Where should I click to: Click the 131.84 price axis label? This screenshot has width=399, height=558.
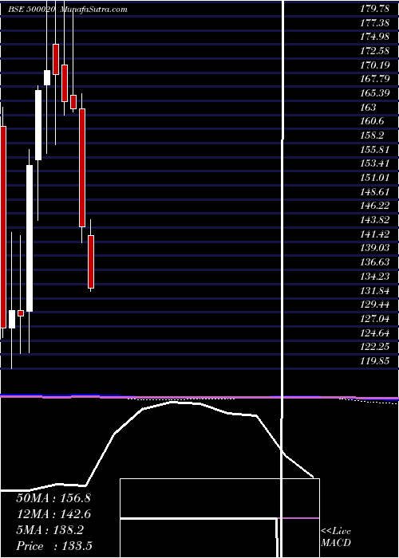375,290
